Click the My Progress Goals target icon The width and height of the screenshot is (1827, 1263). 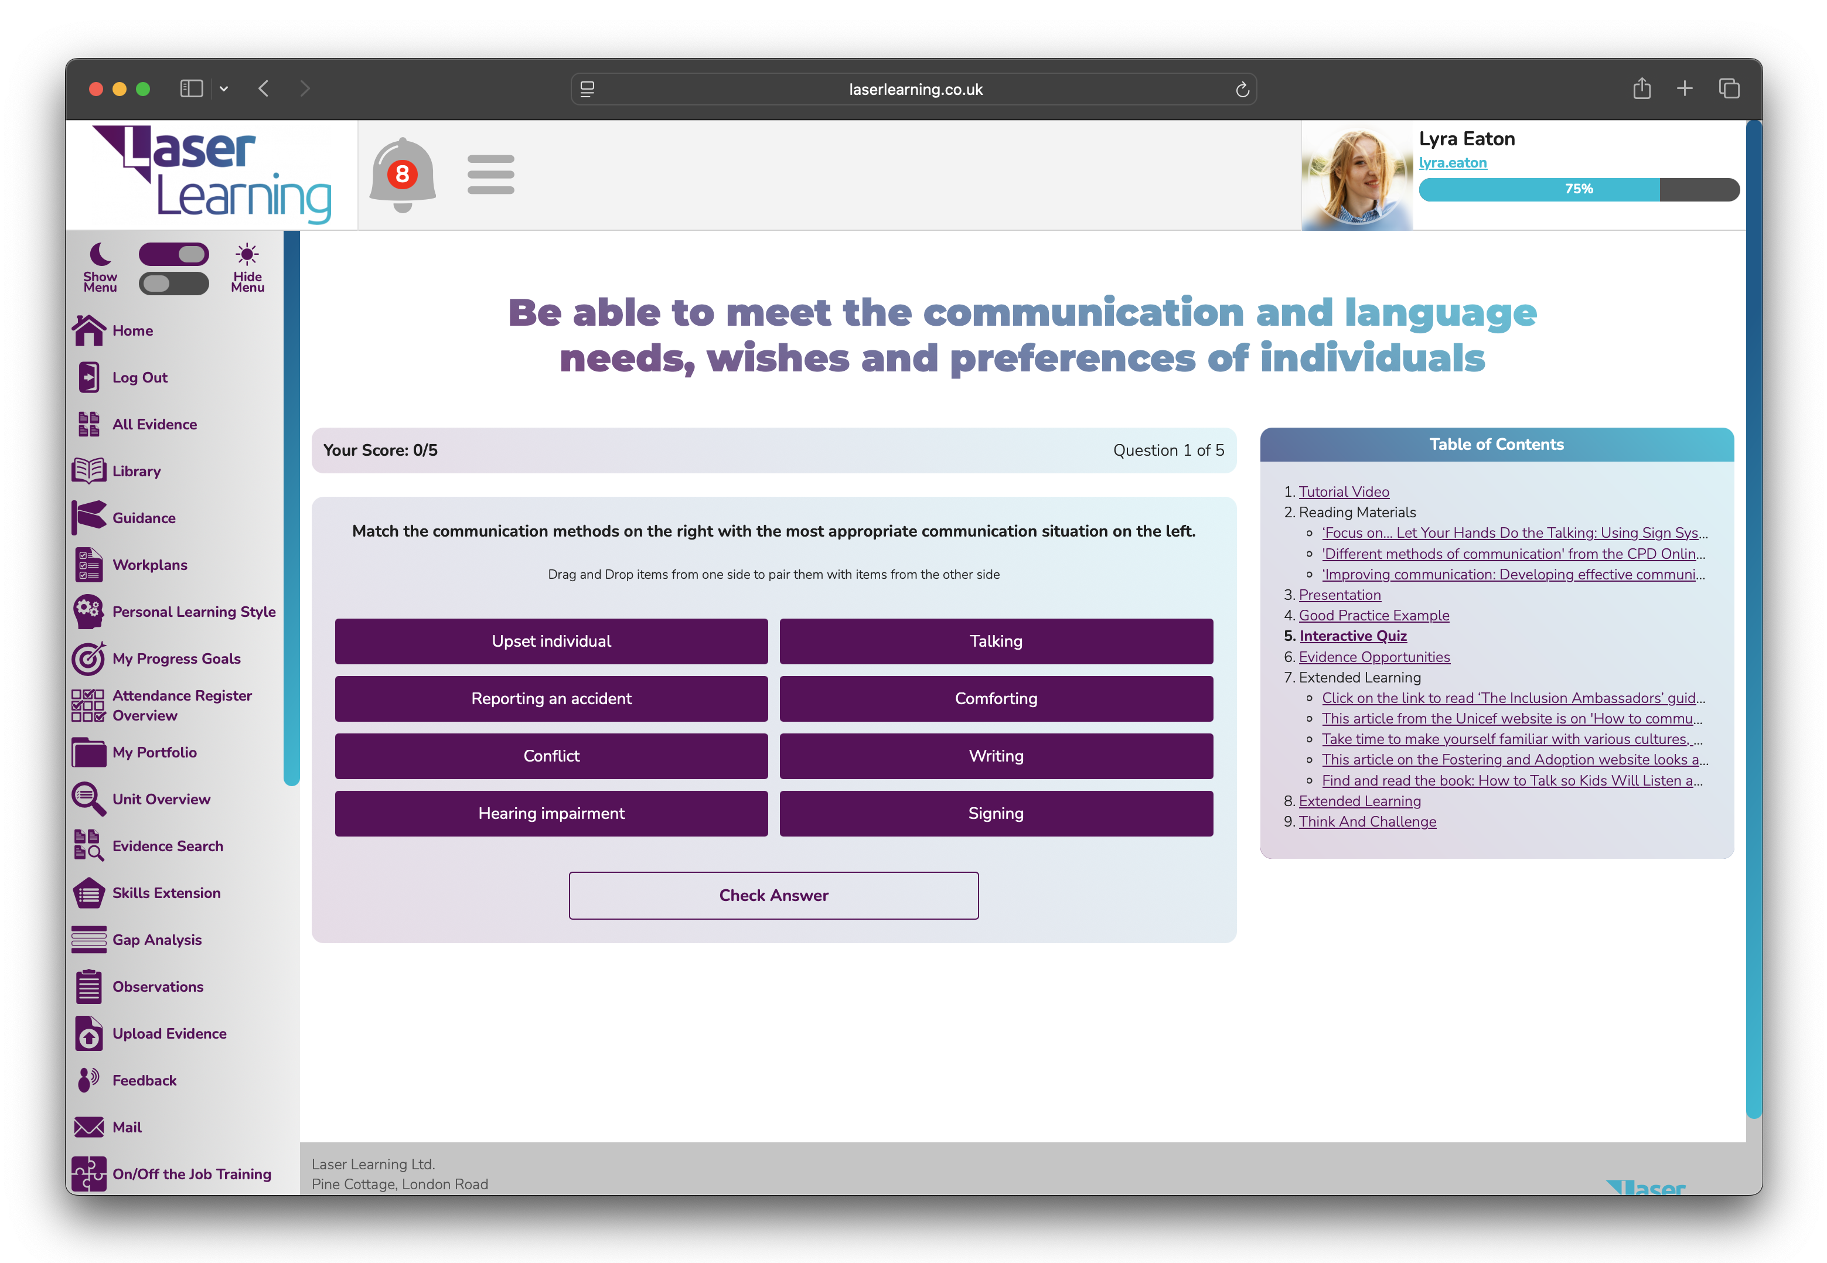click(88, 658)
